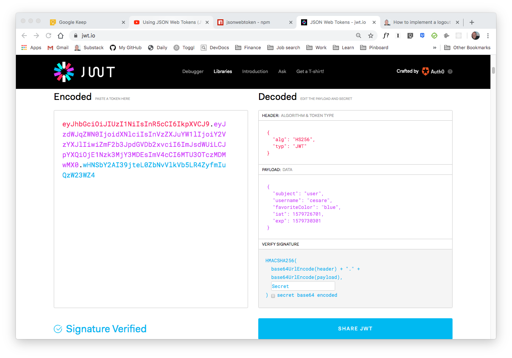Image resolution: width=512 pixels, height=358 pixels.
Task: Open the Debugger nav item
Action: [193, 72]
